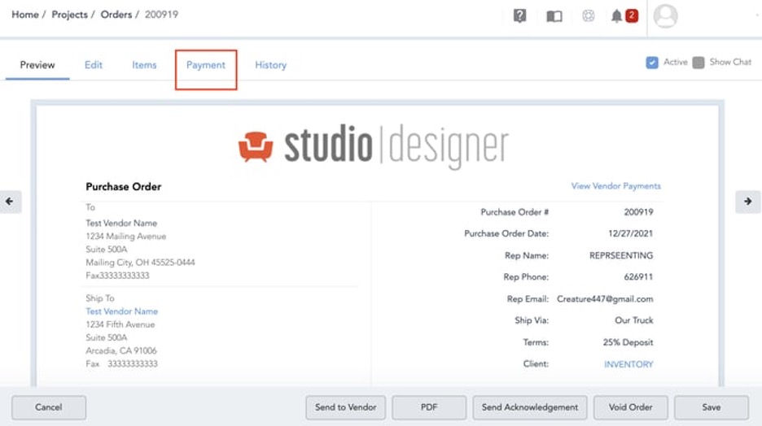Screen dimensions: 762x426
Task: Select Mailing City, OH 45525-0444 text
Action: [141, 263]
